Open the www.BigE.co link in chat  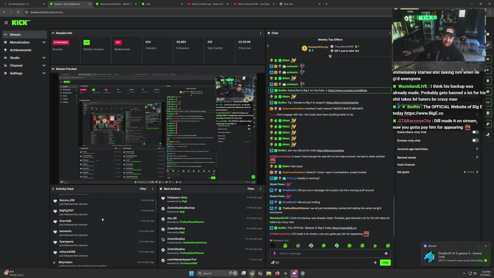pos(344,228)
